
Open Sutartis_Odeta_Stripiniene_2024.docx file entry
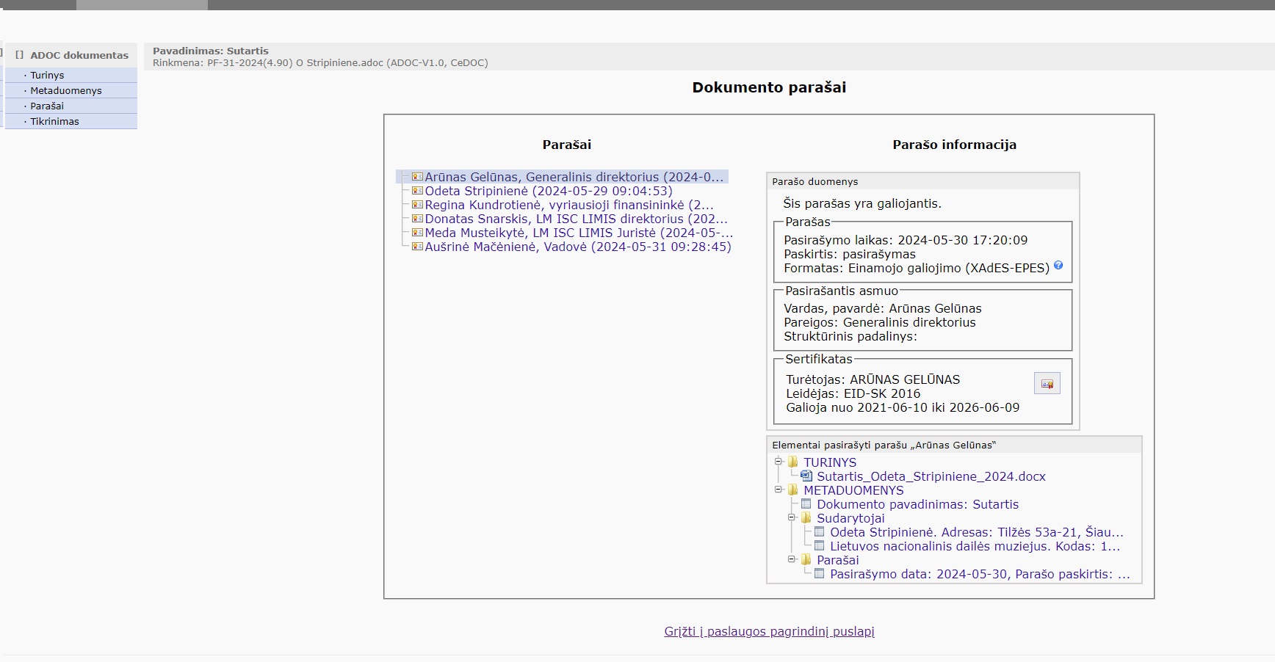[931, 476]
